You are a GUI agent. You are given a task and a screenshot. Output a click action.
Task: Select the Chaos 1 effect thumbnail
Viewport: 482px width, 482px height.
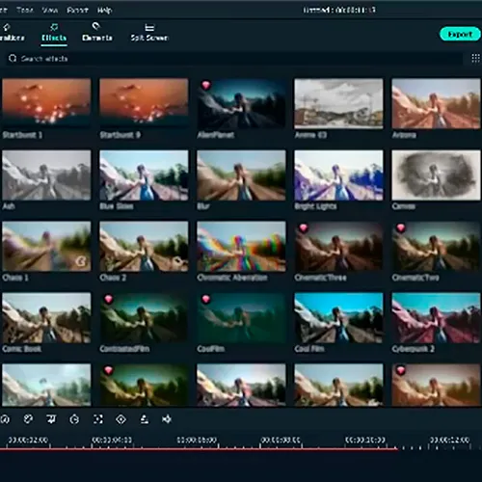pos(46,246)
